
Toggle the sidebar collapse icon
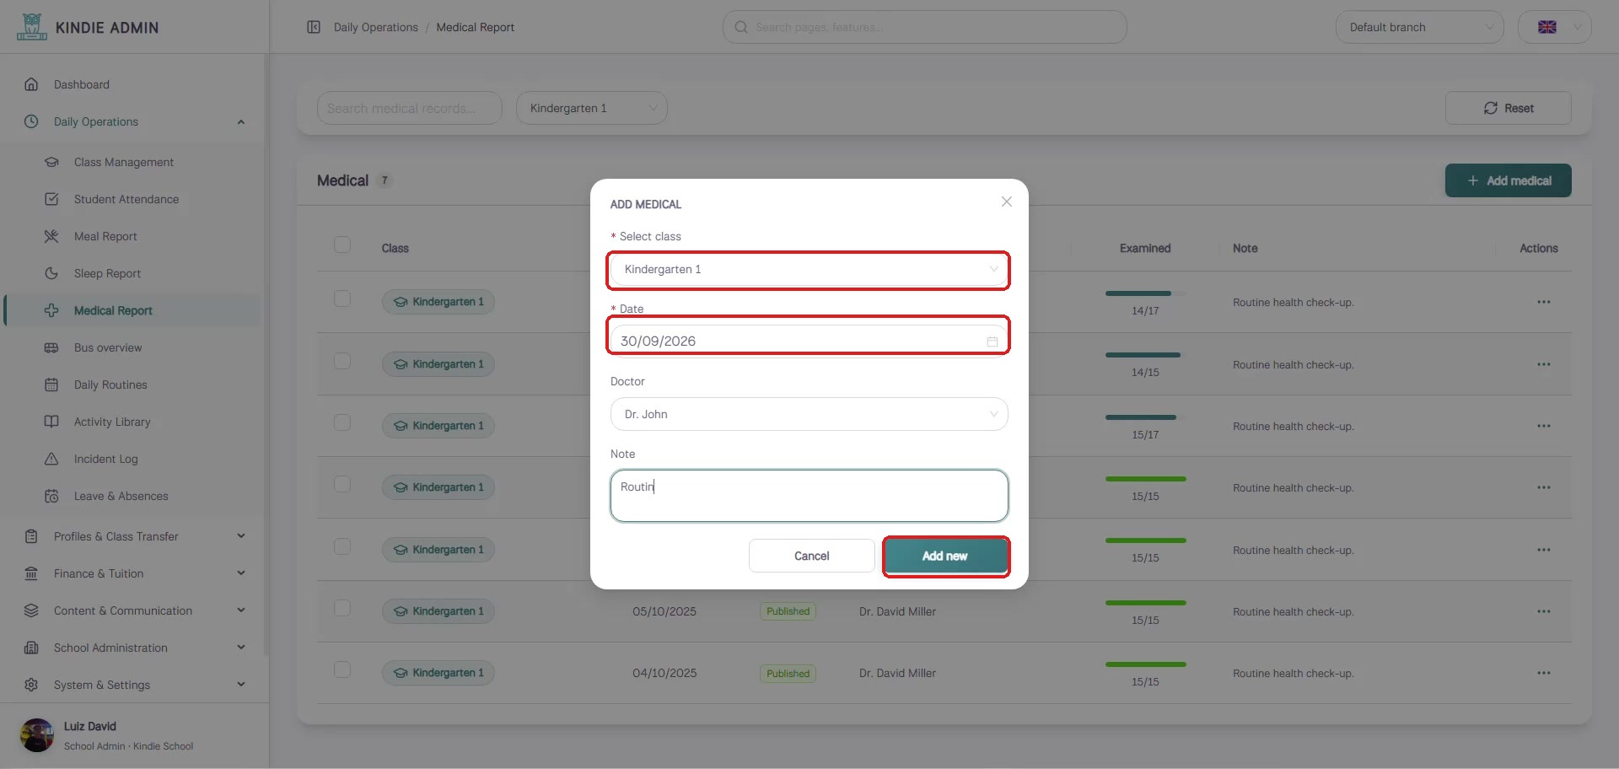pyautogui.click(x=314, y=27)
